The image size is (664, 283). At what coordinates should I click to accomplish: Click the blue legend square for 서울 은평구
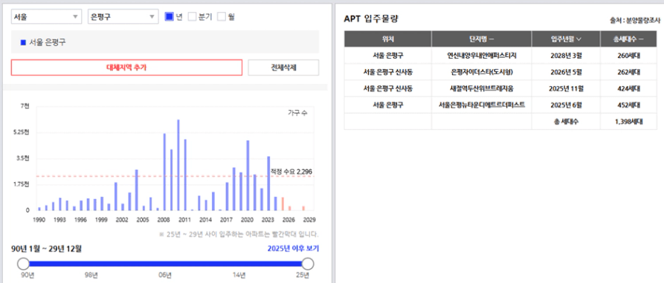coord(23,42)
